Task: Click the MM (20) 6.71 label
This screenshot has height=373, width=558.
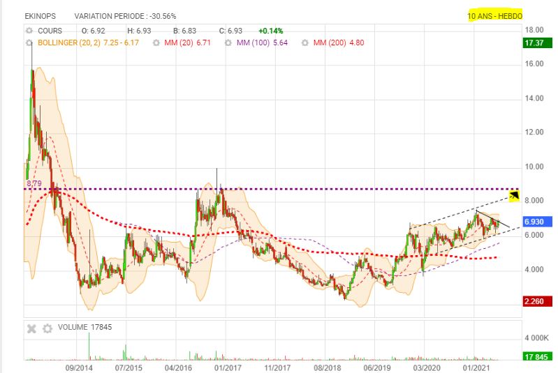Action: (188, 43)
